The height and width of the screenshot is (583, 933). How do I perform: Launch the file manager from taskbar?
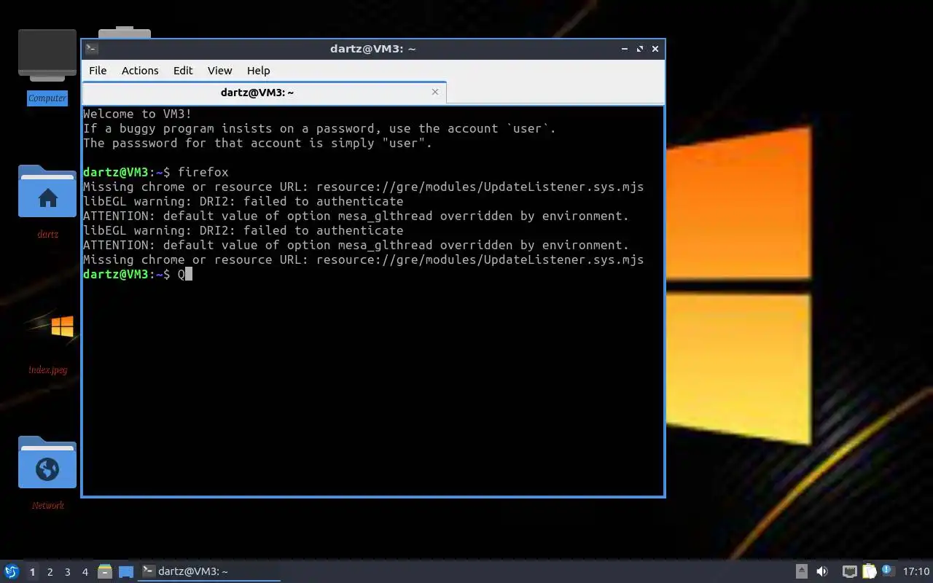pyautogui.click(x=105, y=571)
